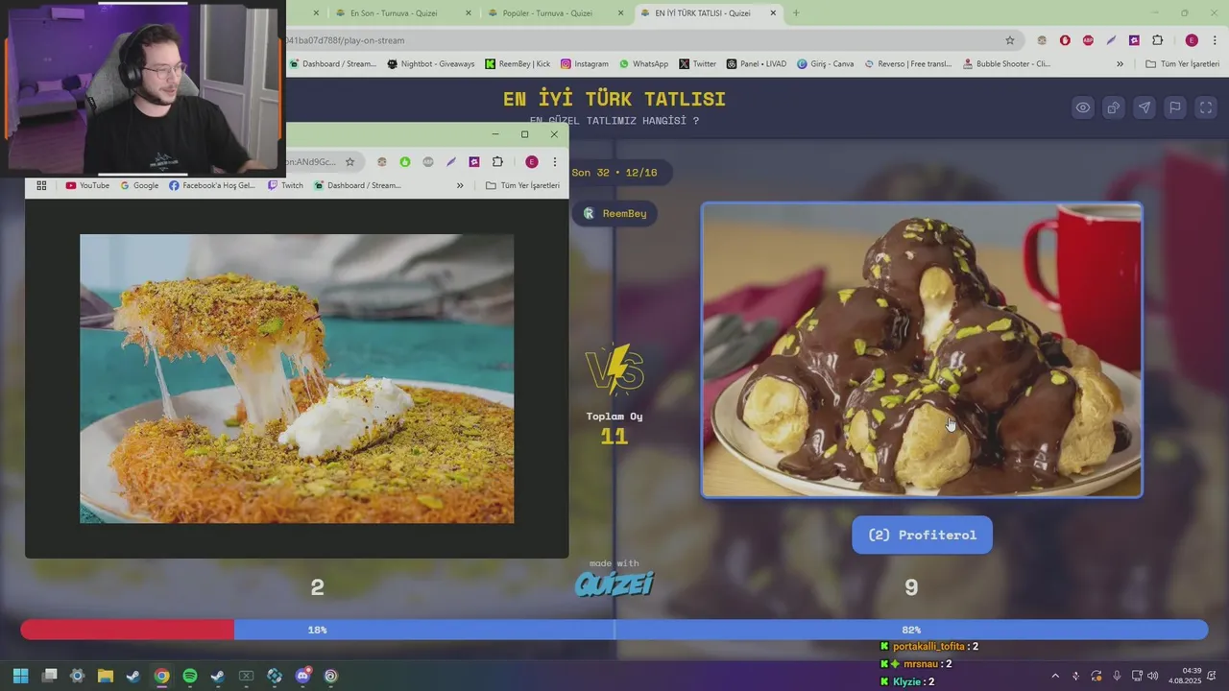1229x691 pixels.
Task: Open the ReemBey | Kick bookmark
Action: pyautogui.click(x=518, y=64)
